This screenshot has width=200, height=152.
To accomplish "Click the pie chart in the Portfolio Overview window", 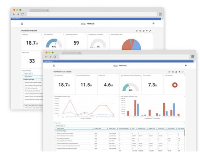I will point(131,45).
